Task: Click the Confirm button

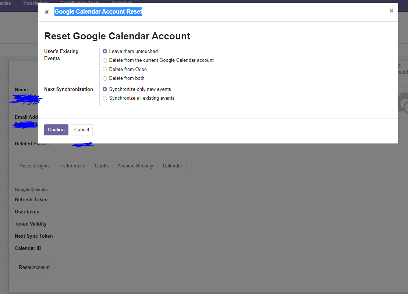Action: tap(56, 130)
